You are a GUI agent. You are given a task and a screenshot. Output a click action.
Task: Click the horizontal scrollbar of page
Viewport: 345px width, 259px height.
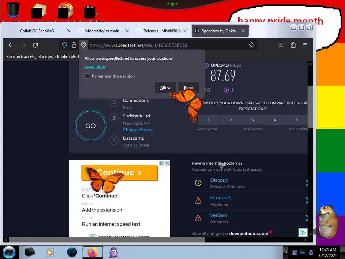tap(107, 240)
